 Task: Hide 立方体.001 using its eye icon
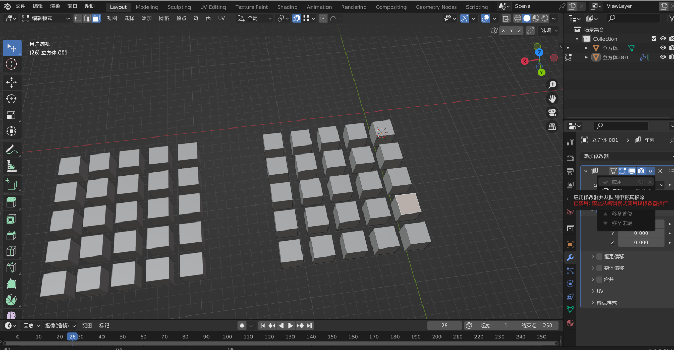(x=662, y=57)
